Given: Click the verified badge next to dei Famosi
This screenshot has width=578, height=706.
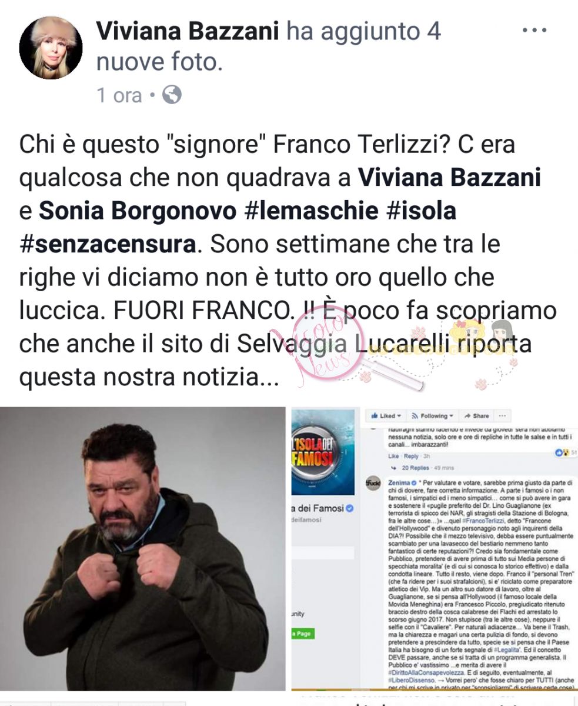Looking at the screenshot, I should pos(349,508).
